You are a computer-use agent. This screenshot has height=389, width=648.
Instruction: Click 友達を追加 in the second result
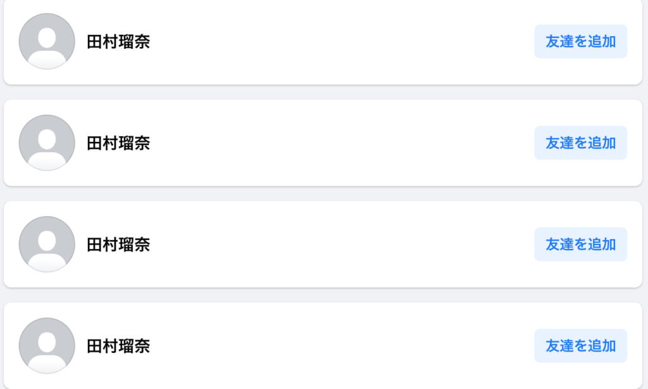click(581, 143)
